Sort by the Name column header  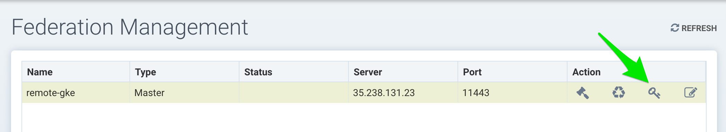40,72
